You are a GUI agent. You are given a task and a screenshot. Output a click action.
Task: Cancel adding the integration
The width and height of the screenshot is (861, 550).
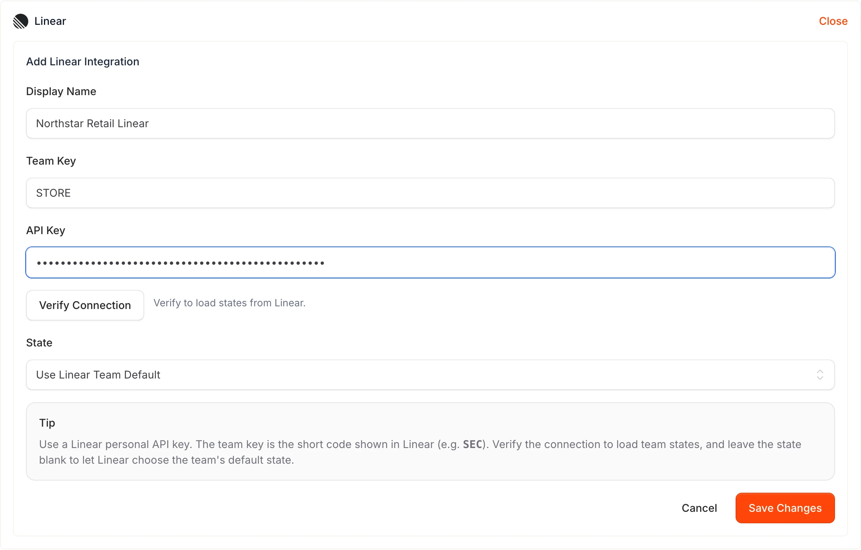click(x=699, y=508)
